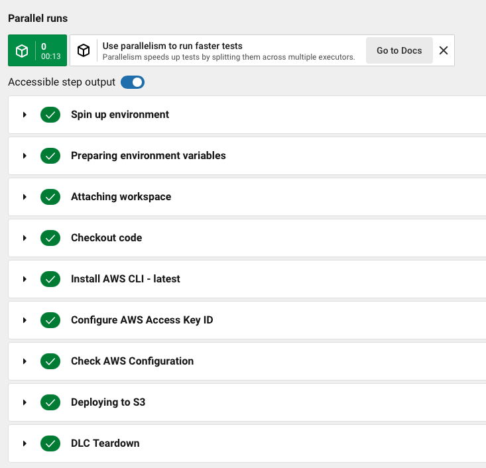486x468 pixels.
Task: Expand the Attaching workspace step arrow
Action: pyautogui.click(x=25, y=197)
